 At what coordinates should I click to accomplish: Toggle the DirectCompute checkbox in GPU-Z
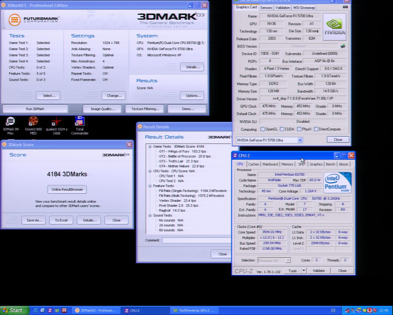316,129
